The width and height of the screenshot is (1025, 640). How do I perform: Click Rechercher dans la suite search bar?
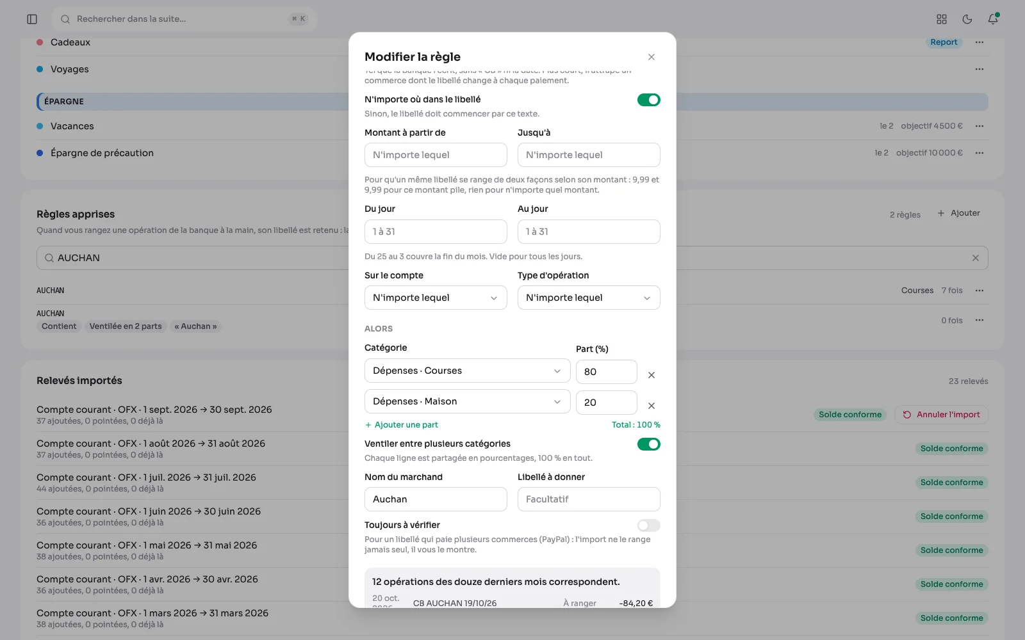point(184,19)
